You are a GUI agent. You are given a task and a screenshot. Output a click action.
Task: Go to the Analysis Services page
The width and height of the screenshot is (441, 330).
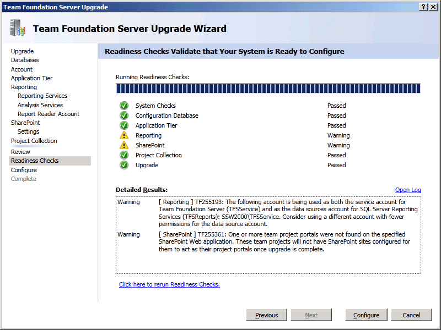(x=40, y=105)
